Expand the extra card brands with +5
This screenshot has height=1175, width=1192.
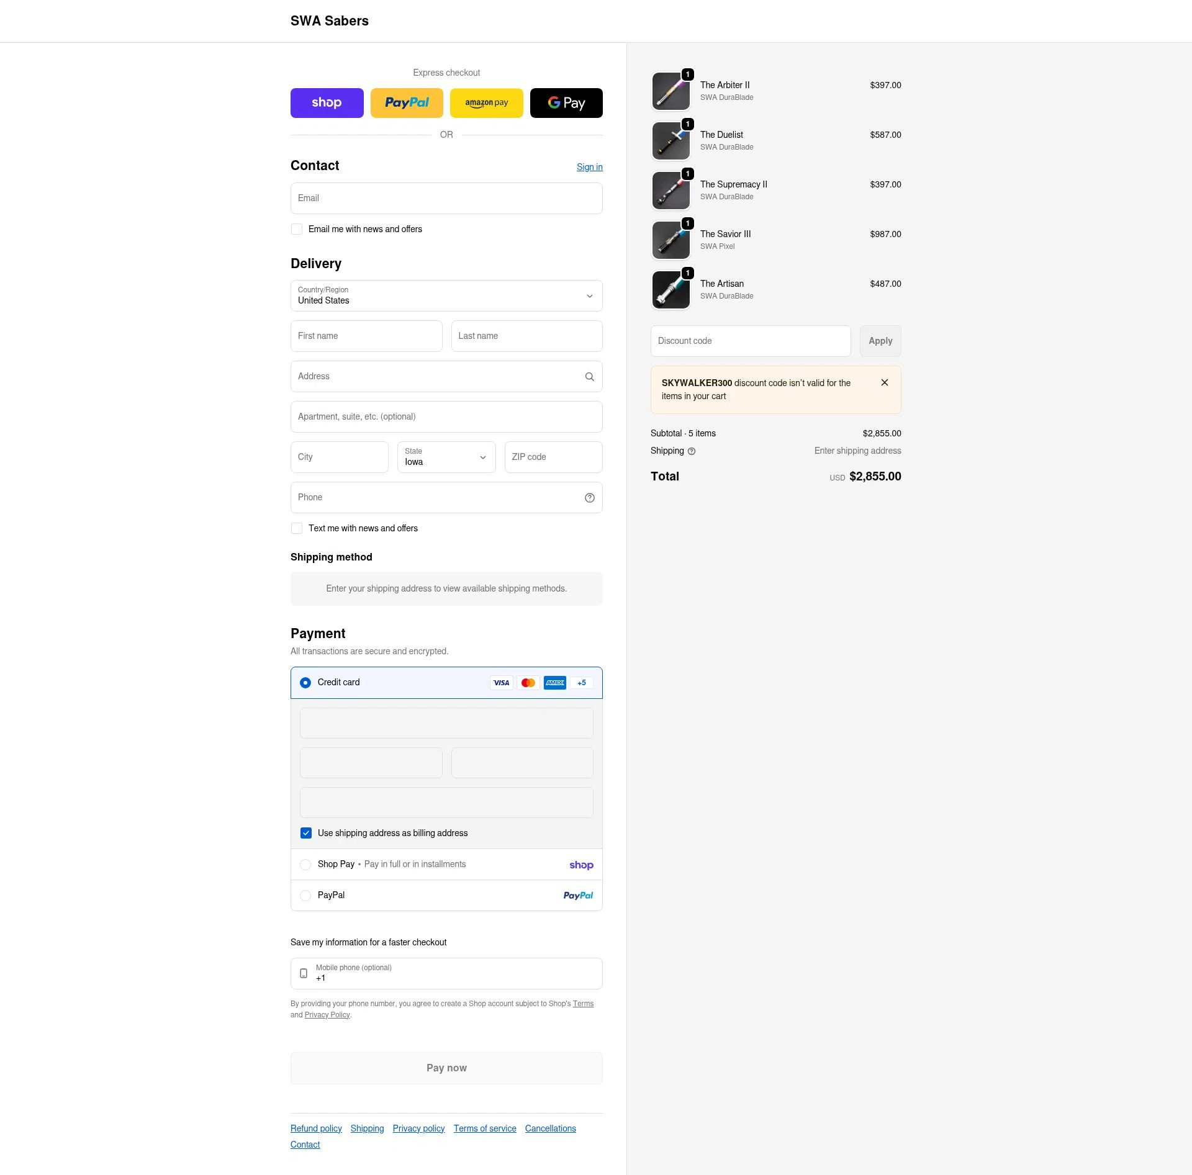coord(581,683)
